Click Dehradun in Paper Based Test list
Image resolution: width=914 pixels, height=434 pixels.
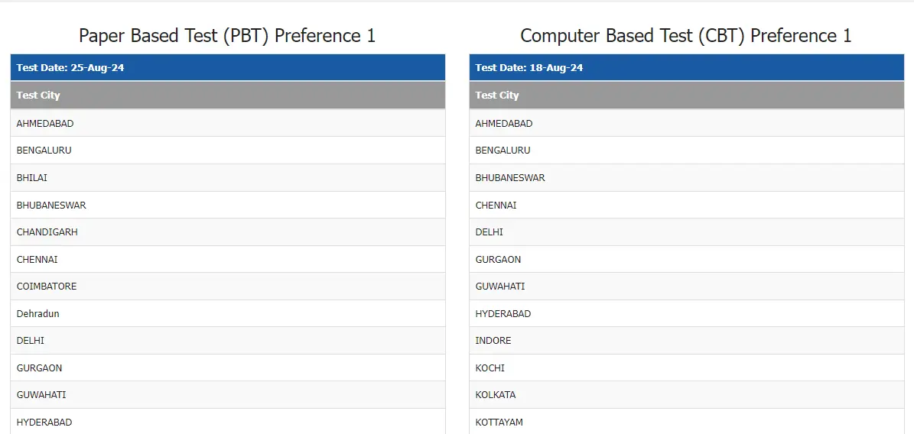[x=38, y=313]
